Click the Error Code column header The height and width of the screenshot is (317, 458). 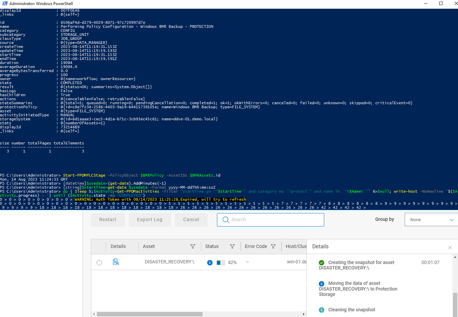(x=256, y=246)
